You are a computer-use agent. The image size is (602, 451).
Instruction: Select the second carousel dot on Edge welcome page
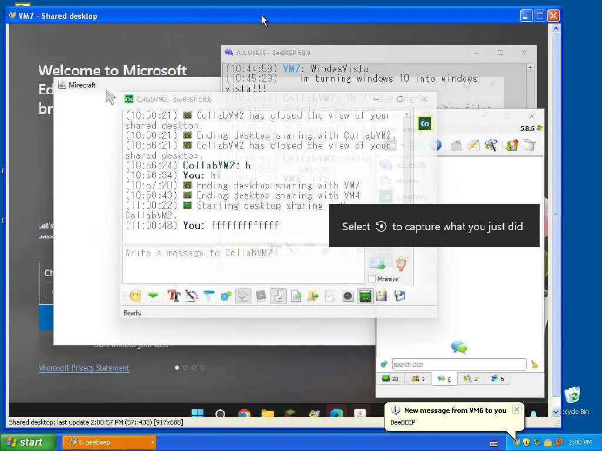point(185,368)
